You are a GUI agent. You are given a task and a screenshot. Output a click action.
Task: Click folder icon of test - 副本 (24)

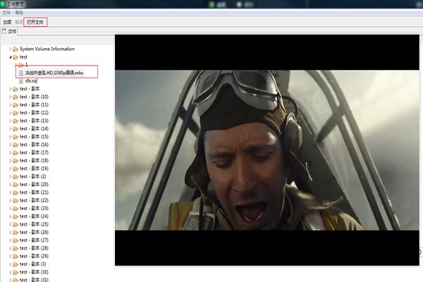point(16,216)
